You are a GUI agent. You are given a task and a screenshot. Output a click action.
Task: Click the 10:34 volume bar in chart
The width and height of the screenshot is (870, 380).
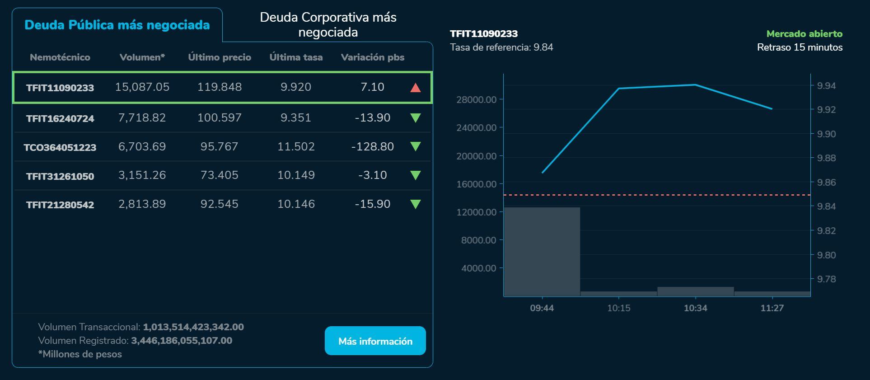click(x=695, y=291)
